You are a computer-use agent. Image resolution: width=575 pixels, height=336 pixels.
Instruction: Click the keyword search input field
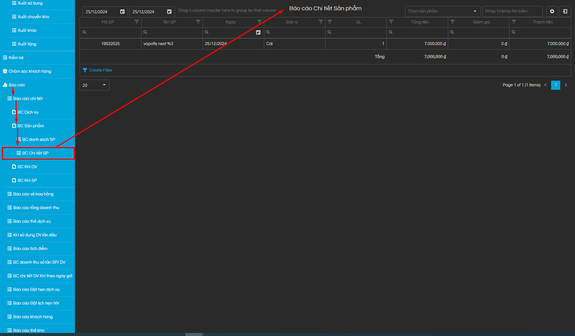512,11
